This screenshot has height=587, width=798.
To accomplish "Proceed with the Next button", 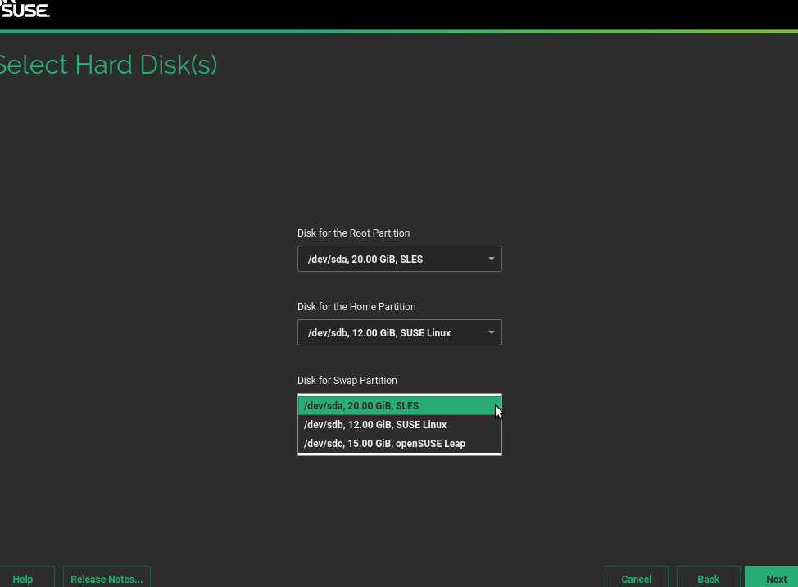I will [775, 579].
